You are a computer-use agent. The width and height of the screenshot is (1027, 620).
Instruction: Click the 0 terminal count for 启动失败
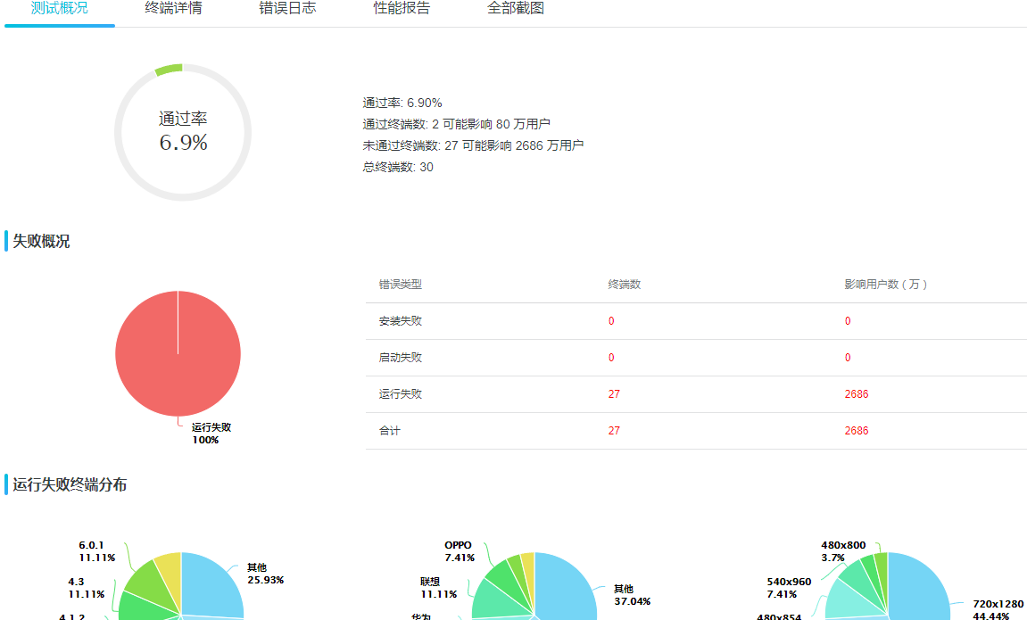click(x=611, y=358)
